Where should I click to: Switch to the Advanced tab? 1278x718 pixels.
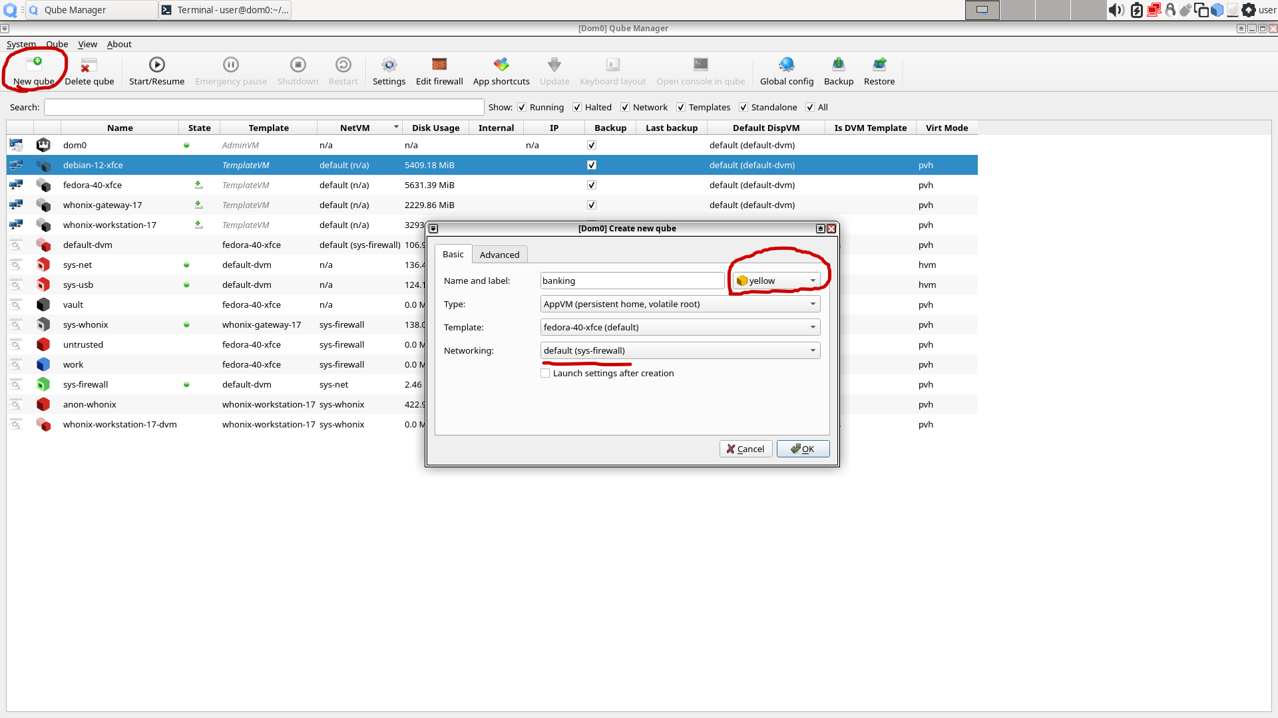499,255
